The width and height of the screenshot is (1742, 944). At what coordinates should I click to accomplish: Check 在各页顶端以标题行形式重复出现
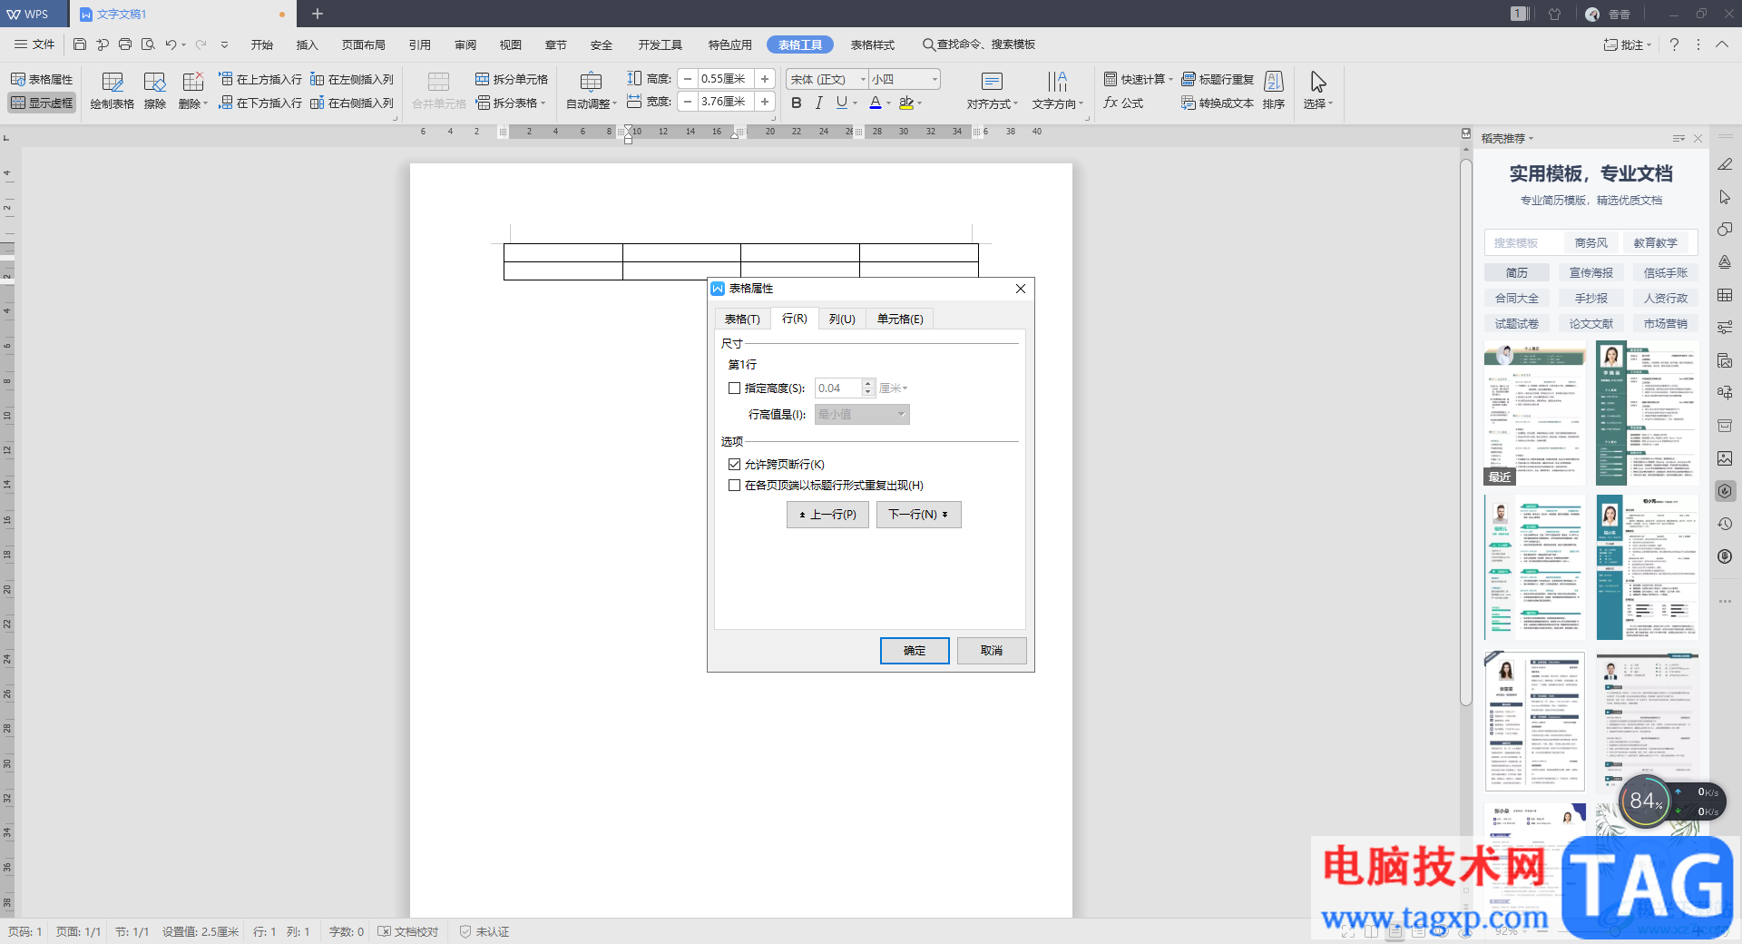tap(734, 486)
